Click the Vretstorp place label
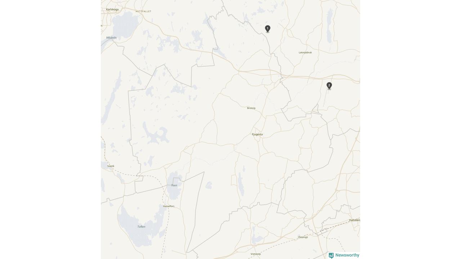The image size is (461, 259). pyautogui.click(x=255, y=254)
